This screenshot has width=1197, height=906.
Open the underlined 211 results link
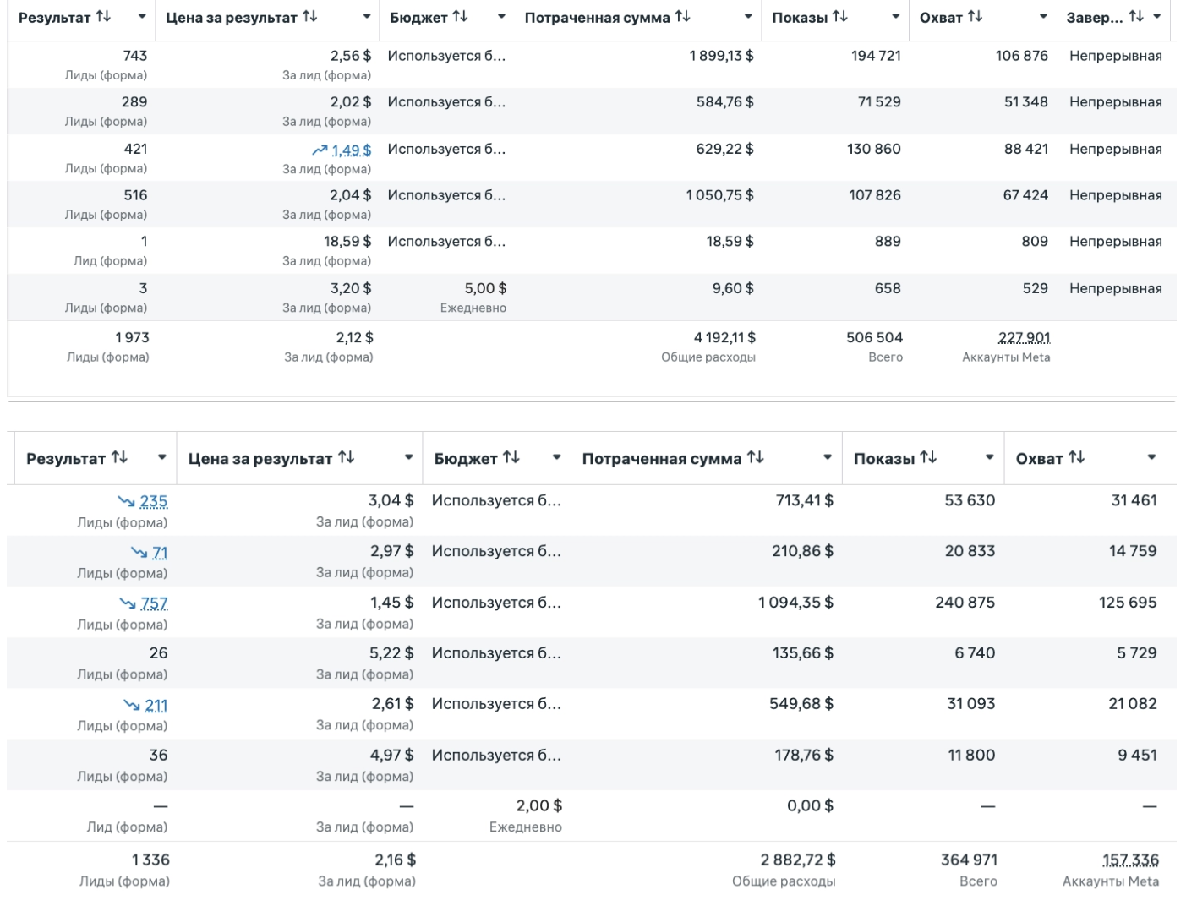coord(156,705)
